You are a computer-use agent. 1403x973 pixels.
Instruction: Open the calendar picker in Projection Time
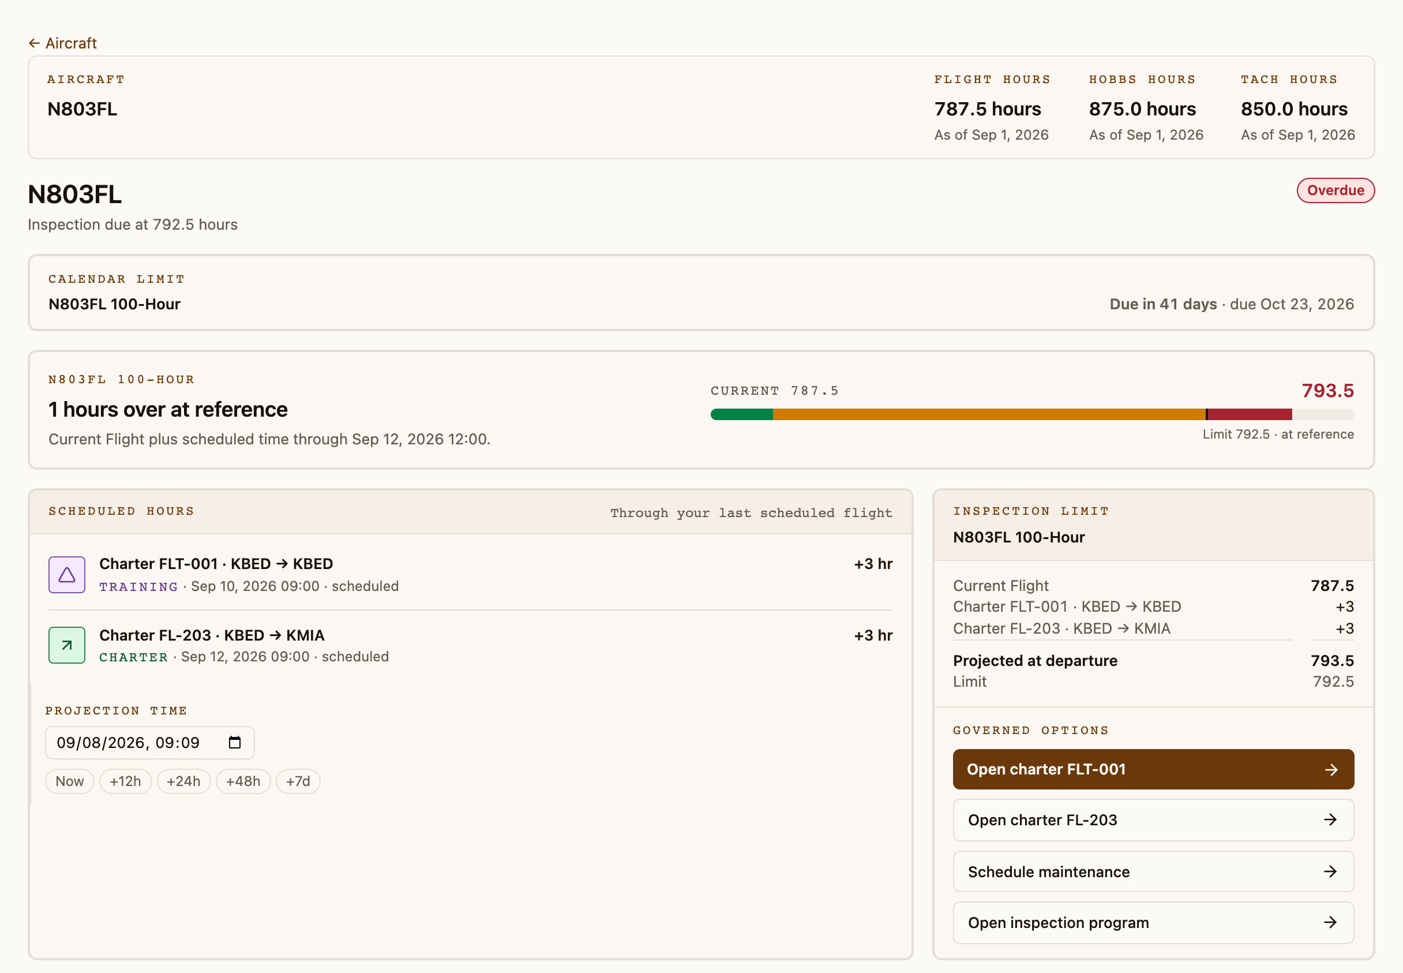click(x=235, y=742)
